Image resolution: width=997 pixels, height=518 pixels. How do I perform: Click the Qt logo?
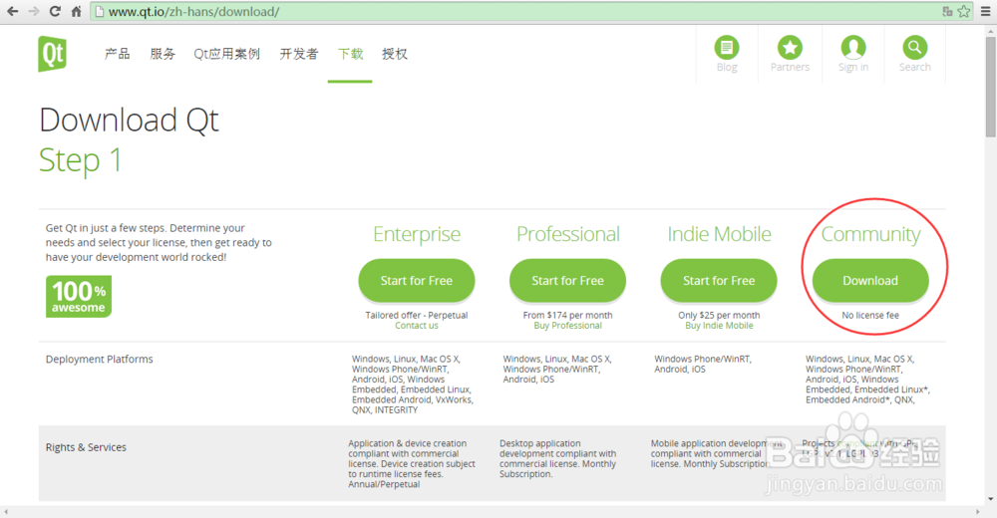point(52,54)
